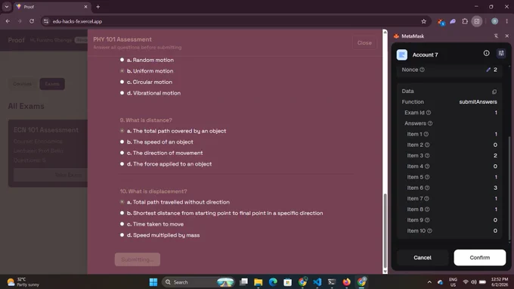
Task: Show Item 5 help tooltip icon
Action: [427, 177]
